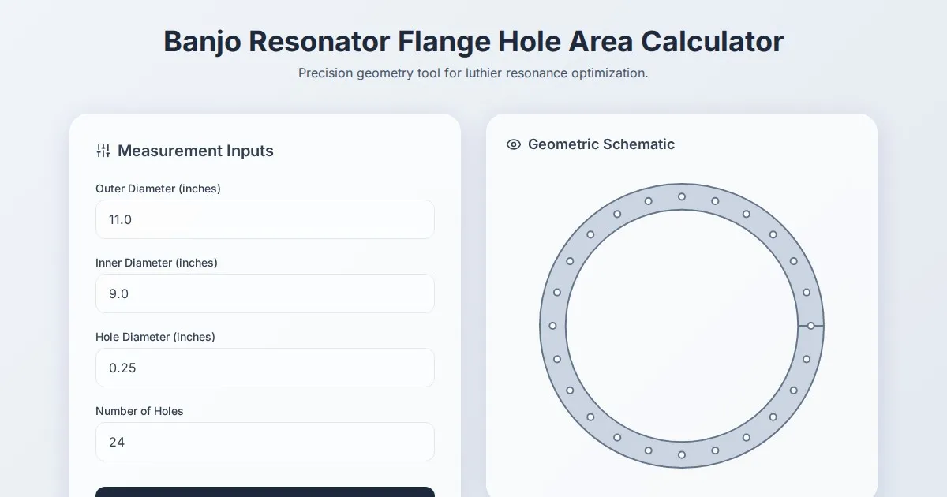Click the "Hole Diameter (inches)" label
The height and width of the screenshot is (497, 947).
(x=155, y=337)
